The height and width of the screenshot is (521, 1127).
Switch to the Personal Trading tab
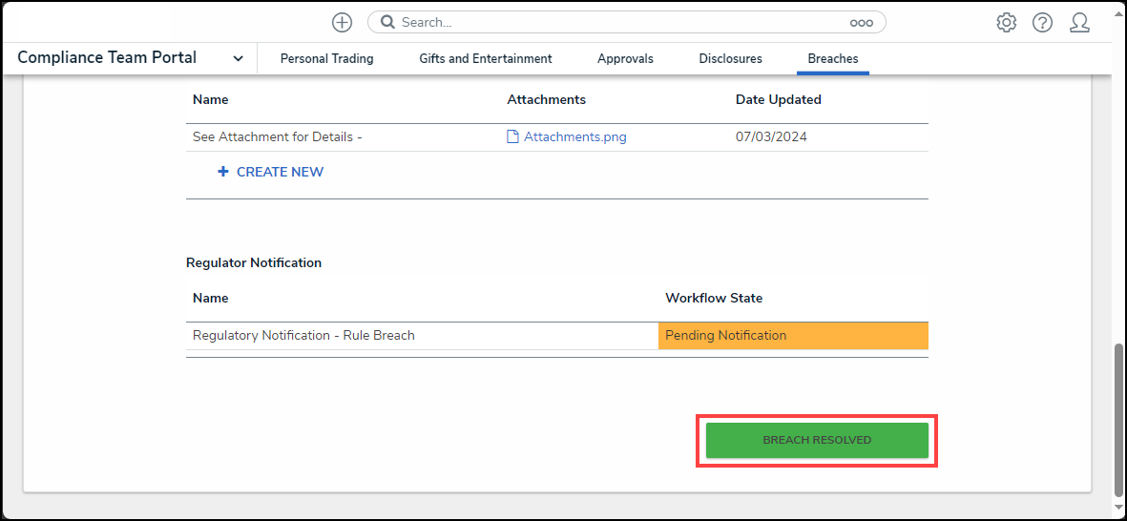click(326, 58)
